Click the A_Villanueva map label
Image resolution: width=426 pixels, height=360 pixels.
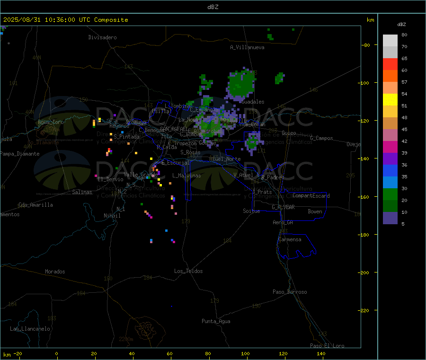point(247,47)
